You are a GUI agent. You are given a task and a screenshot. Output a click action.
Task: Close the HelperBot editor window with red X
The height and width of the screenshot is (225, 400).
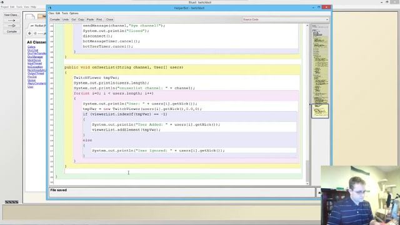[326, 7]
